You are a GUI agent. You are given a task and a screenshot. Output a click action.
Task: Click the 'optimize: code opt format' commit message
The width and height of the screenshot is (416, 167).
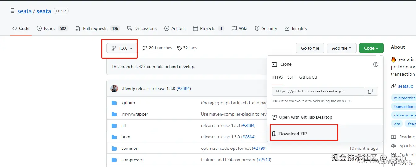click(226, 148)
